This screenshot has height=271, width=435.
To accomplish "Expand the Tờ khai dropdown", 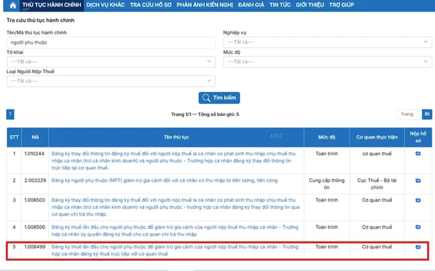I will (x=111, y=62).
